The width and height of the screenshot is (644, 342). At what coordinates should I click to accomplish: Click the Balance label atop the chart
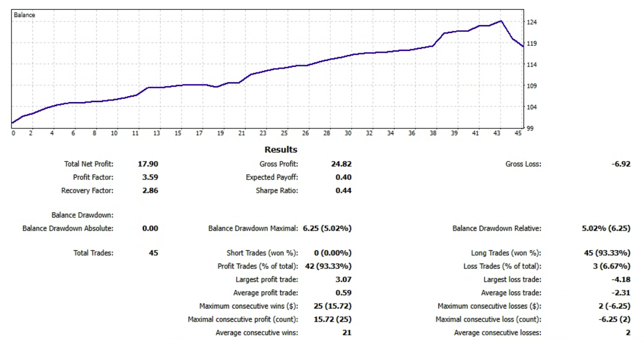[24, 15]
